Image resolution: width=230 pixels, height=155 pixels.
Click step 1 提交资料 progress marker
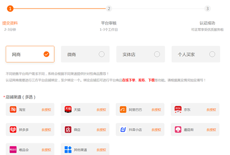[x=10, y=8]
